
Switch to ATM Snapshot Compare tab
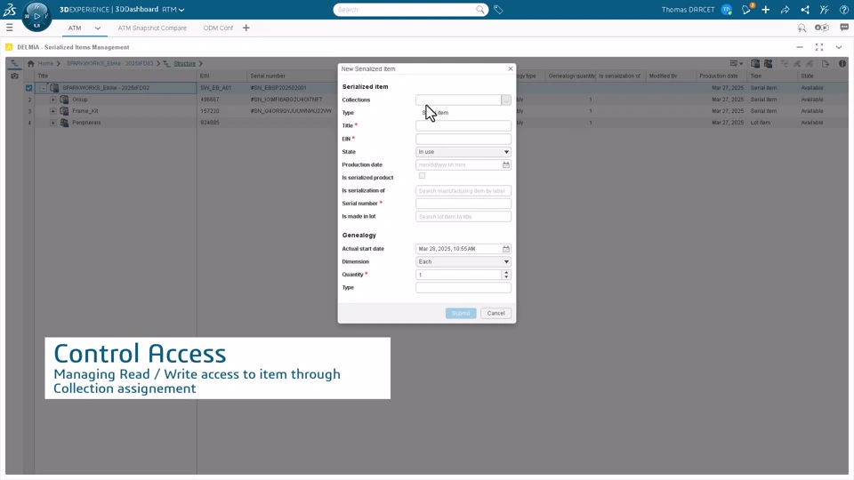point(152,28)
